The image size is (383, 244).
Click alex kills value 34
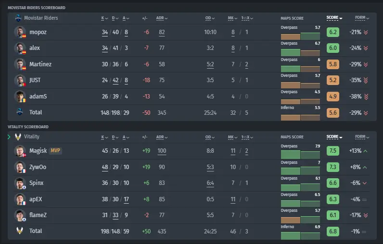tap(105, 48)
